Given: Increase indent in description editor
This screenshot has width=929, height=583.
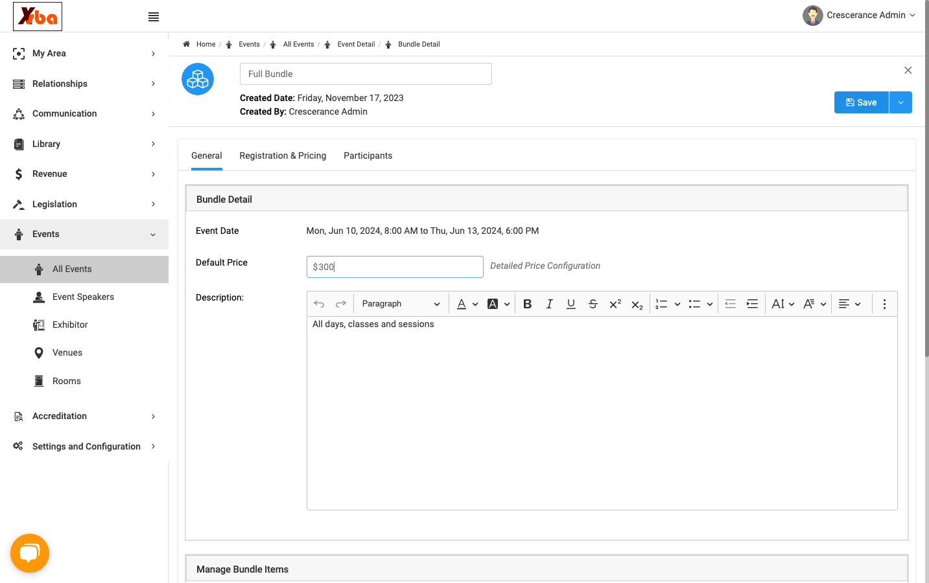Looking at the screenshot, I should pos(752,304).
